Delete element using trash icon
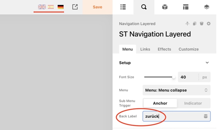Screen dimensions: 218x130 click(202, 24)
